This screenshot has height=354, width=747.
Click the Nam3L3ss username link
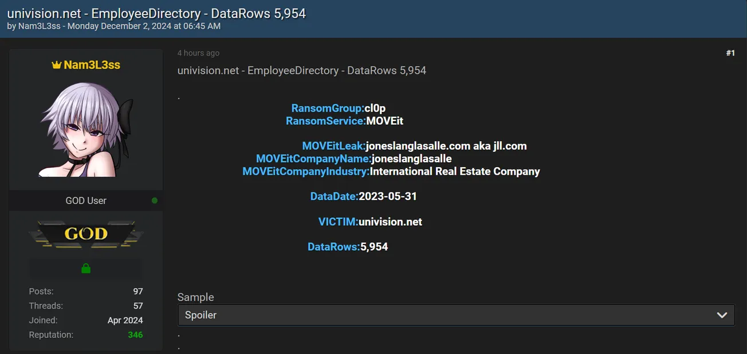91,65
